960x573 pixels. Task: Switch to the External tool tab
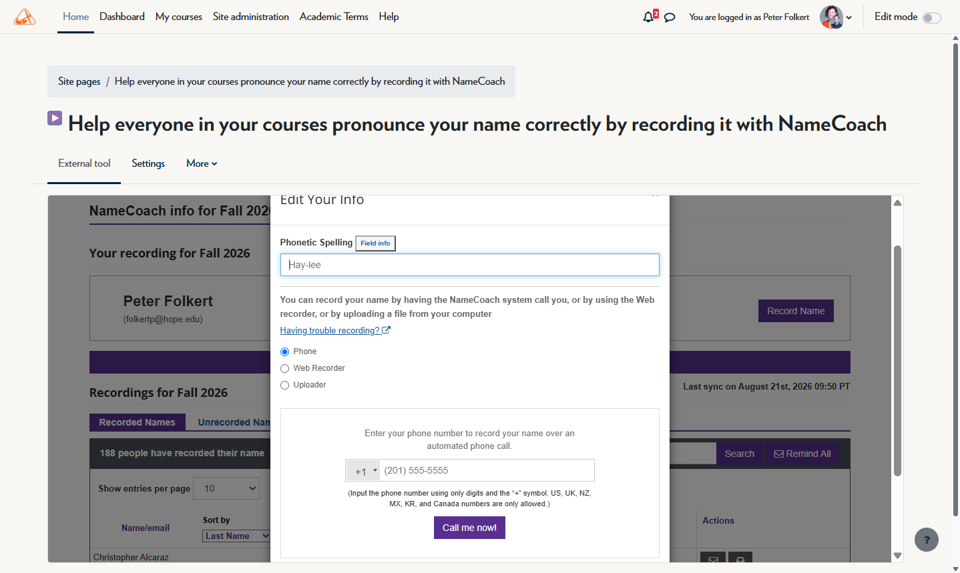[x=84, y=163]
